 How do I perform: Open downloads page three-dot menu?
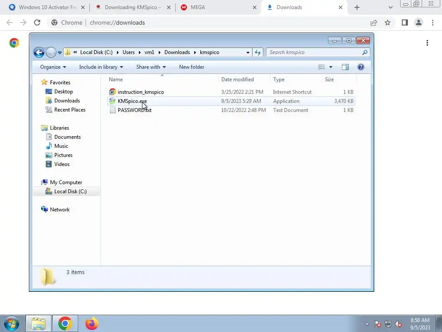(427, 43)
